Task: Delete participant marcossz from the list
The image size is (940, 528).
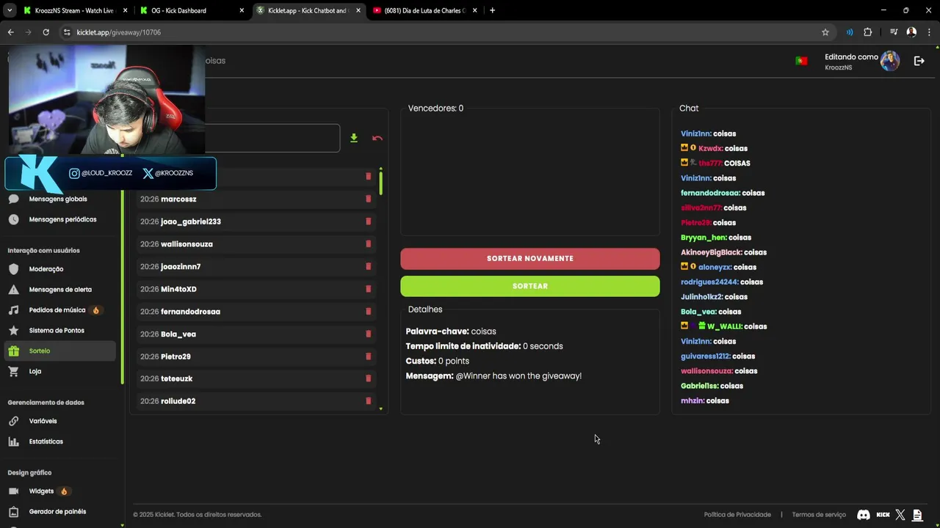Action: coord(368,199)
